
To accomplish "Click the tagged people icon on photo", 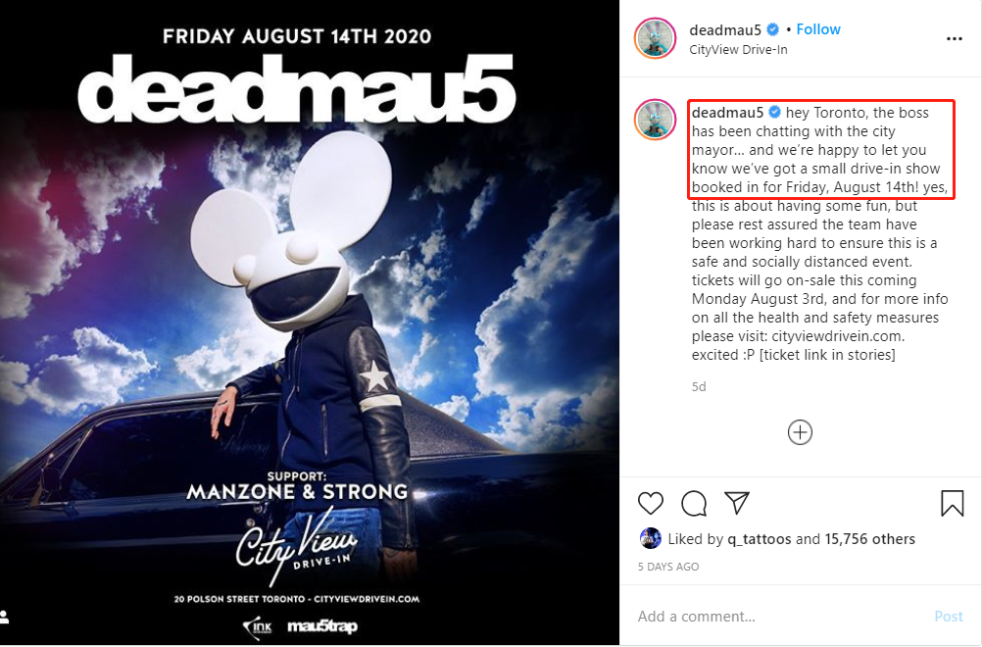I will [4, 617].
